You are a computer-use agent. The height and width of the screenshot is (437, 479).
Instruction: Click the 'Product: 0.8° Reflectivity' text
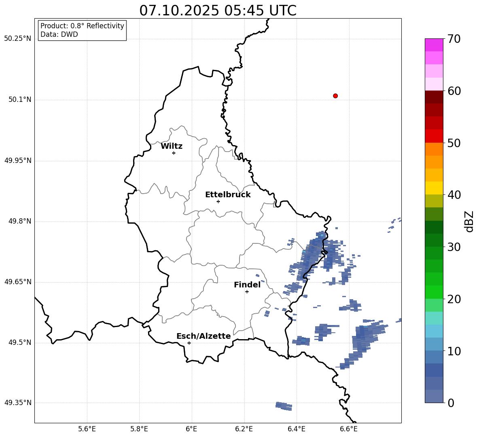tap(82, 26)
